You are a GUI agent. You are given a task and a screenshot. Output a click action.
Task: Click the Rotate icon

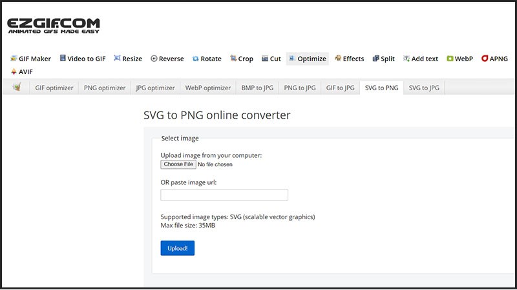[196, 59]
